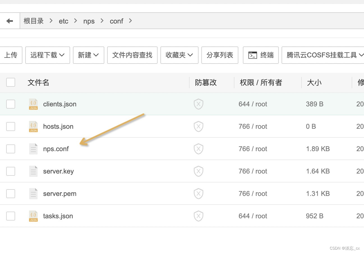364x253 pixels.
Task: Click 766 / root permission of nps.conf
Action: pyautogui.click(x=253, y=149)
